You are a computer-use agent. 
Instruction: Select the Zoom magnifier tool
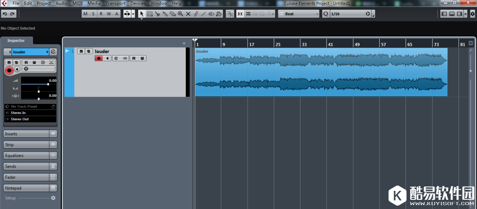pyautogui.click(x=180, y=14)
